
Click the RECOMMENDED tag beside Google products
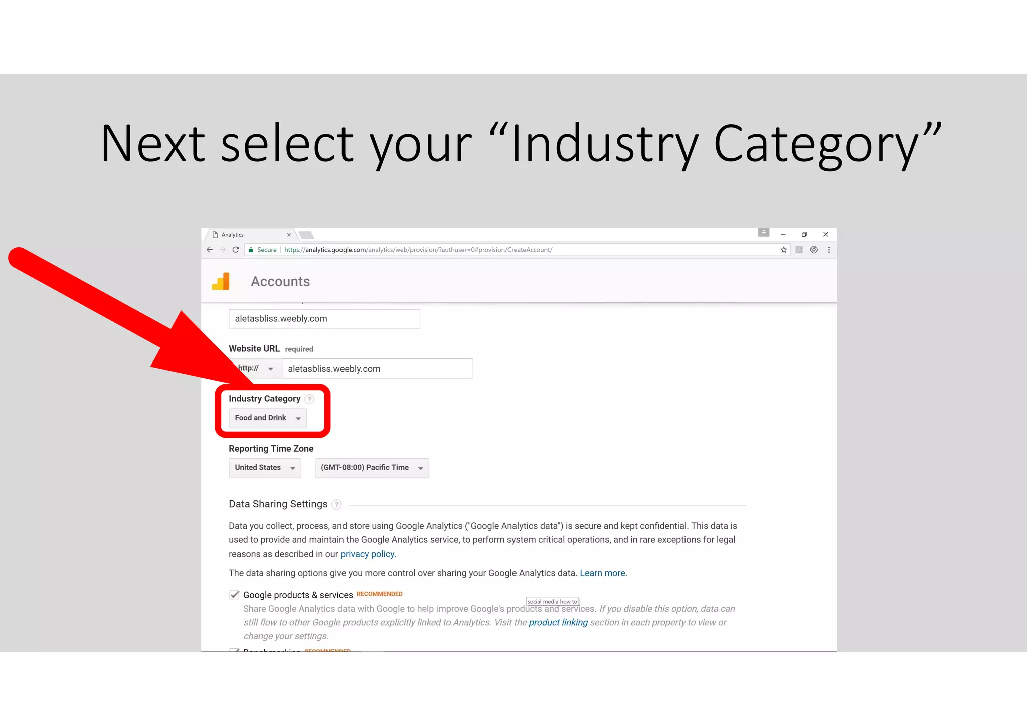point(380,594)
